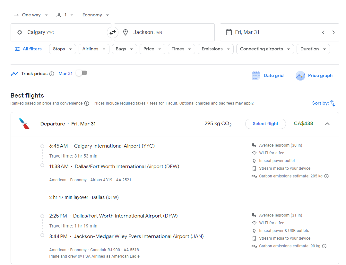Go to previous departure date
346x265 pixels.
(x=323, y=32)
